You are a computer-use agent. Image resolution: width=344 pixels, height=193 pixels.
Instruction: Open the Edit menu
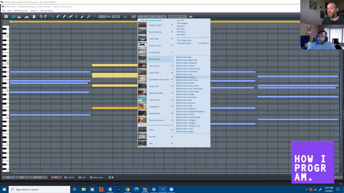[9, 11]
